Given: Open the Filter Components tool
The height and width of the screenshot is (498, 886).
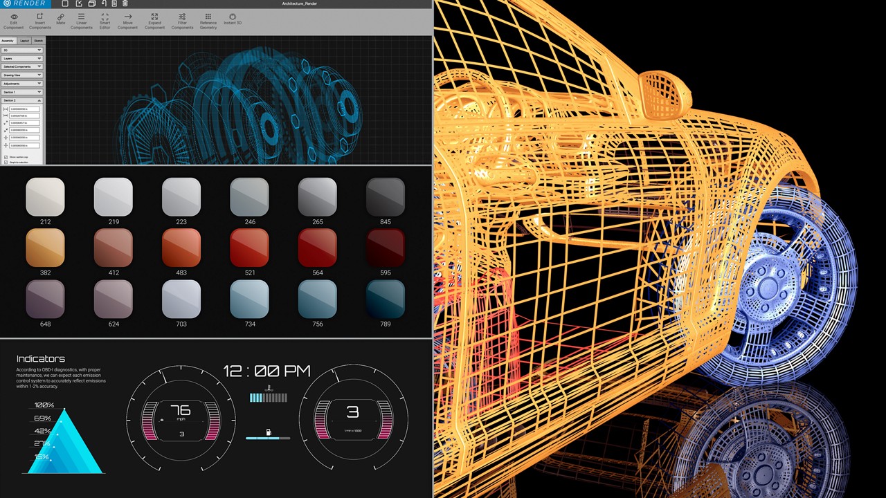Looking at the screenshot, I should click(x=182, y=17).
